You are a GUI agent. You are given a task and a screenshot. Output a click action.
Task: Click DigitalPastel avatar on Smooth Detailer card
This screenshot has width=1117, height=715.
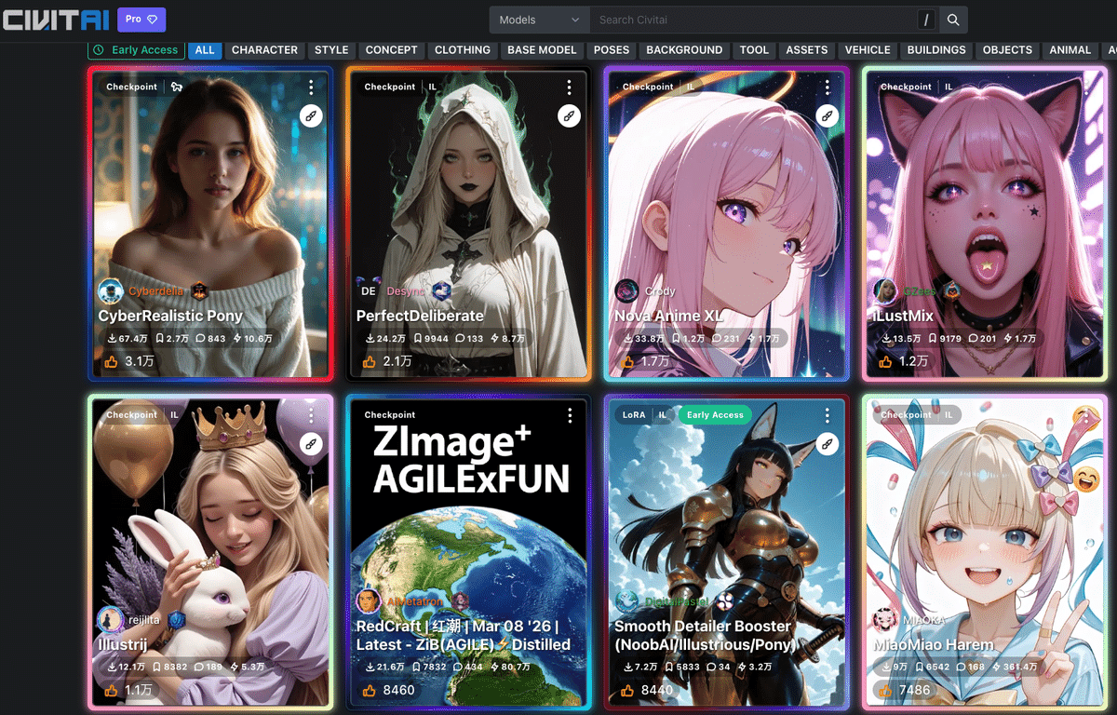627,601
